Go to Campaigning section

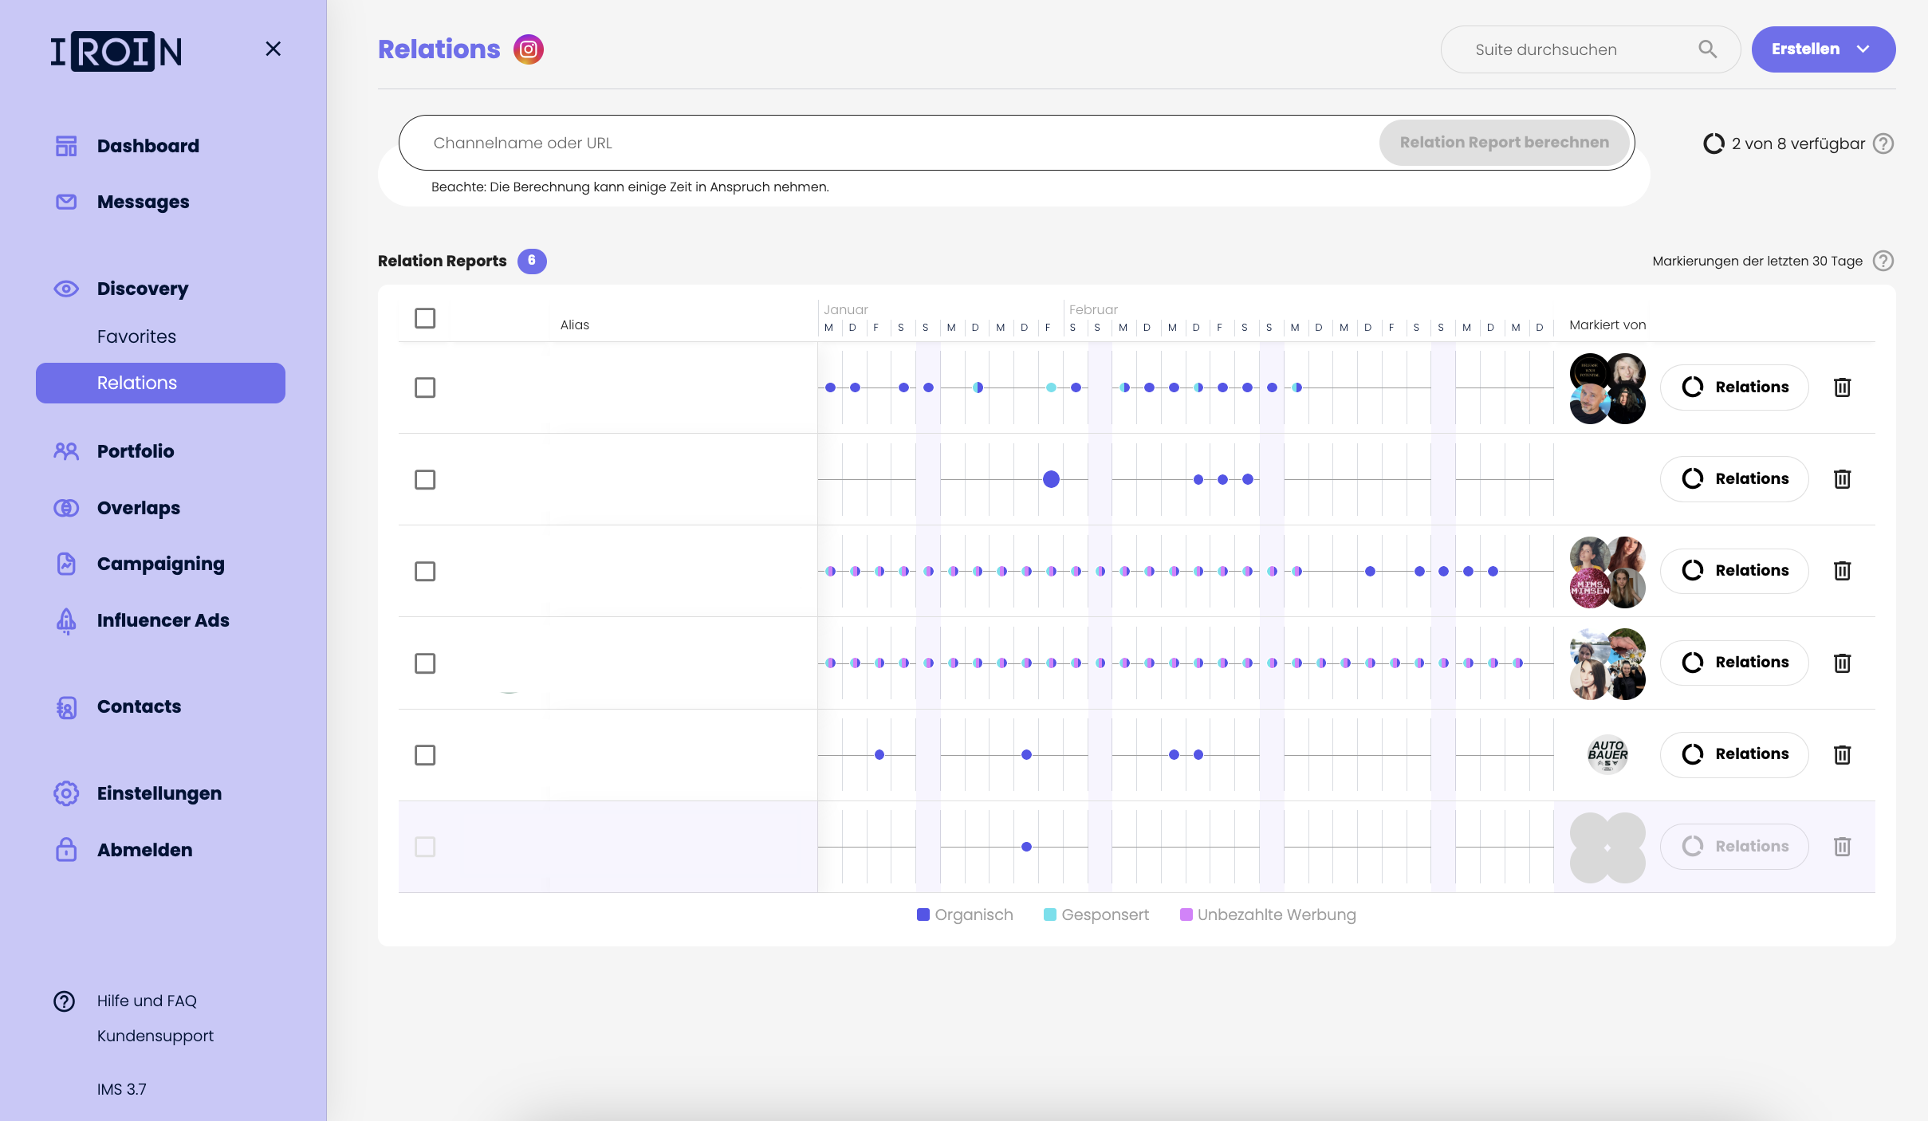[160, 564]
